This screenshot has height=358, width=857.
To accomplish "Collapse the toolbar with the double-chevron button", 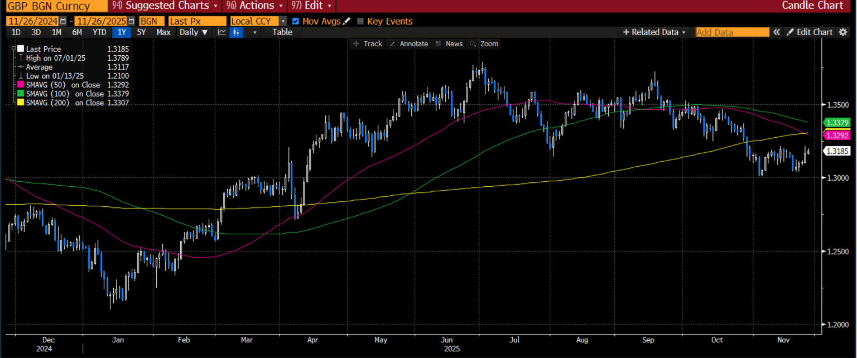I will click(x=777, y=32).
